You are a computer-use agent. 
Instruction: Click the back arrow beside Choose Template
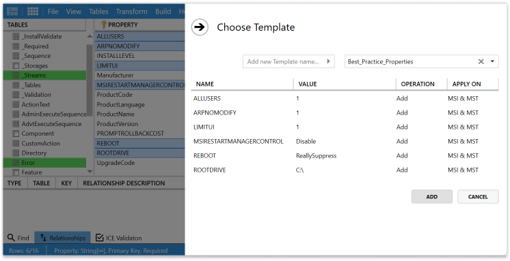point(200,27)
